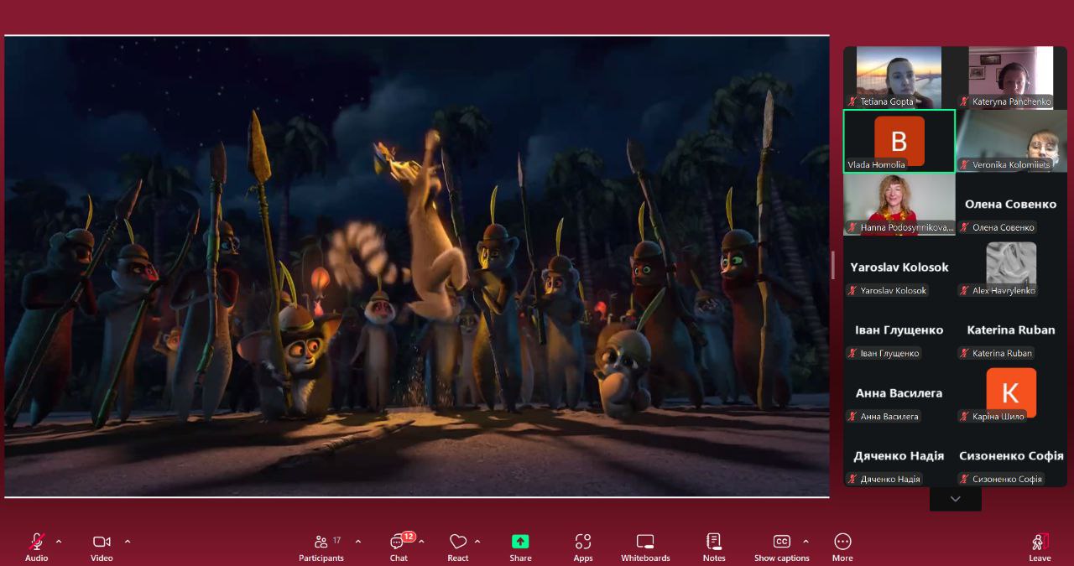Viewport: 1074px width, 566px height.
Task: Click the green Share screen button
Action: [x=520, y=547]
